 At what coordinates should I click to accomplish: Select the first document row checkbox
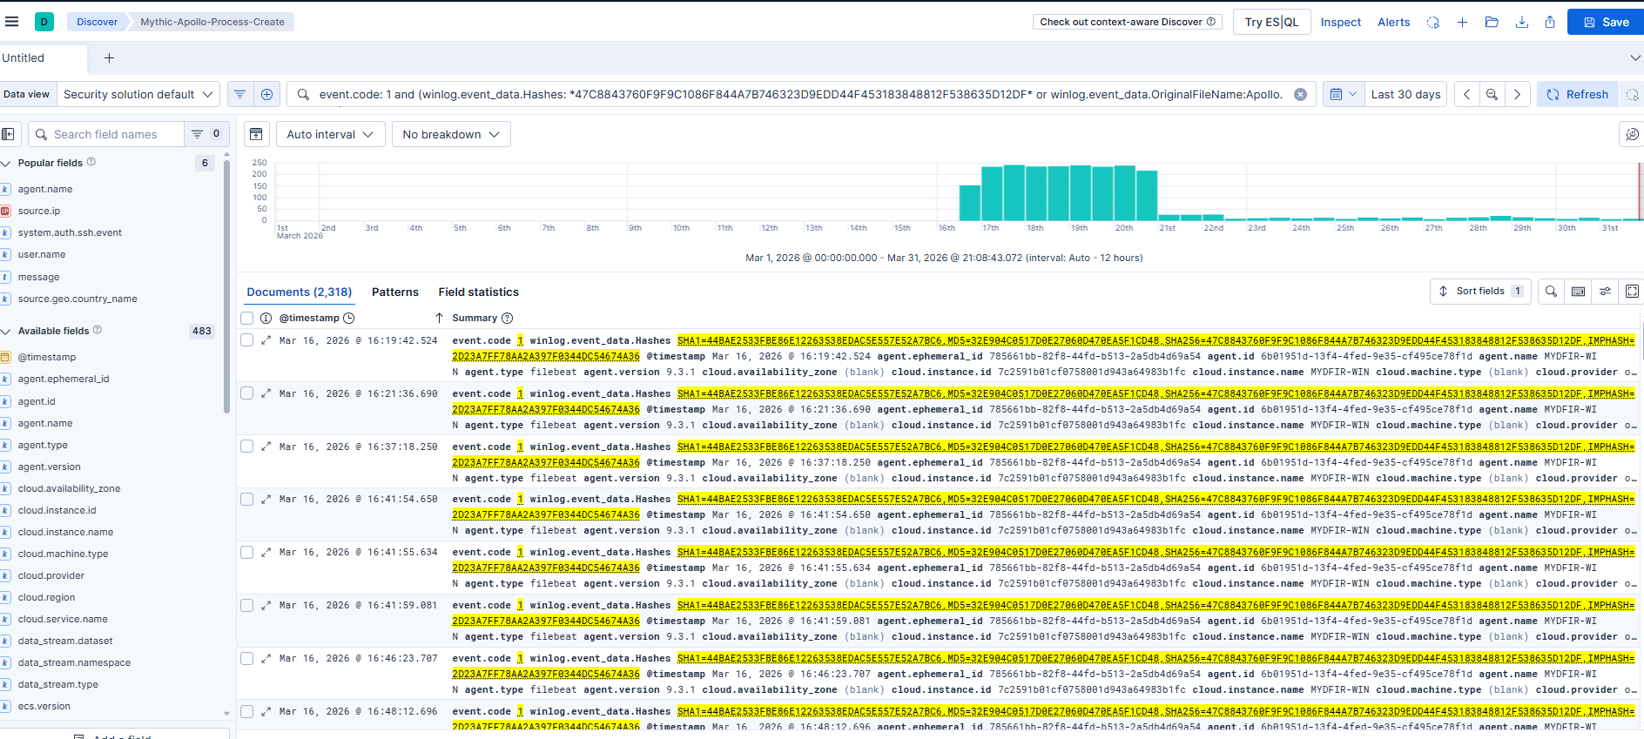(x=247, y=340)
